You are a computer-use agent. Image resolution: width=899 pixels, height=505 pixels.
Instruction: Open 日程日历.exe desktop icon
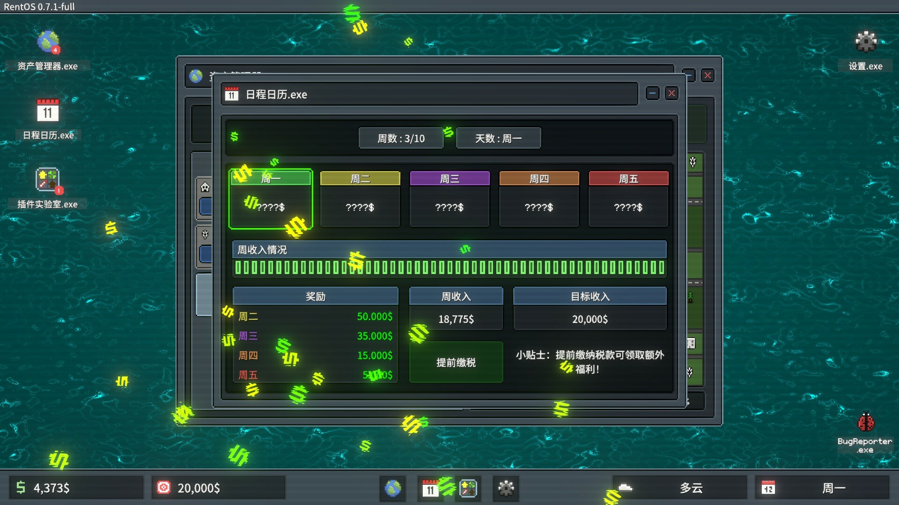coord(48,111)
